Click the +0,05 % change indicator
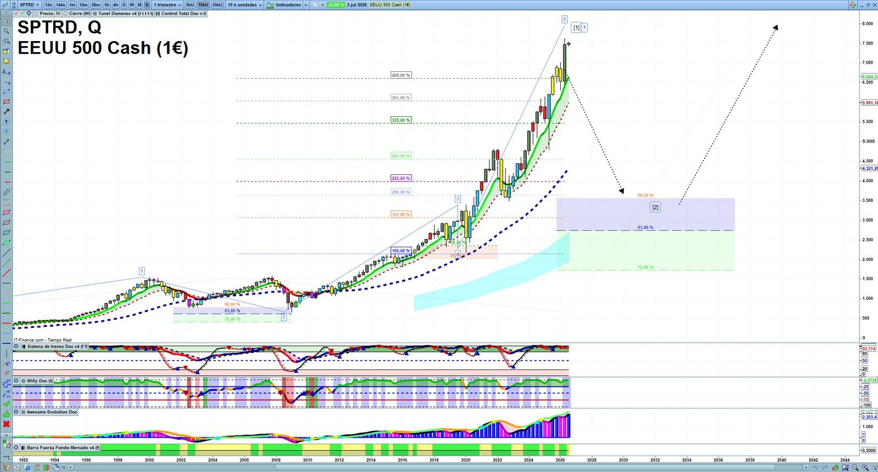 [335, 5]
